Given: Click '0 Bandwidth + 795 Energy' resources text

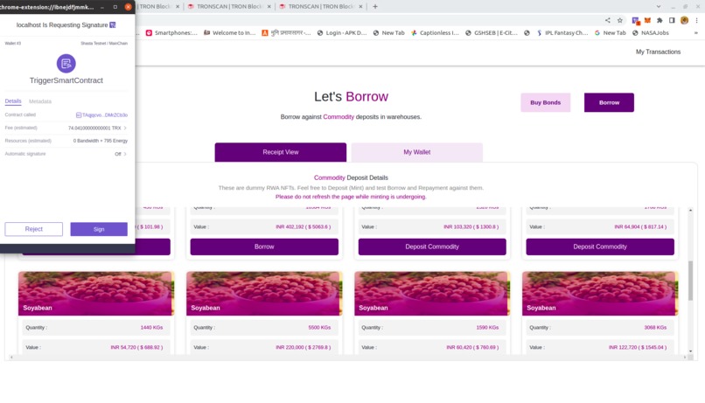Looking at the screenshot, I should click(101, 141).
